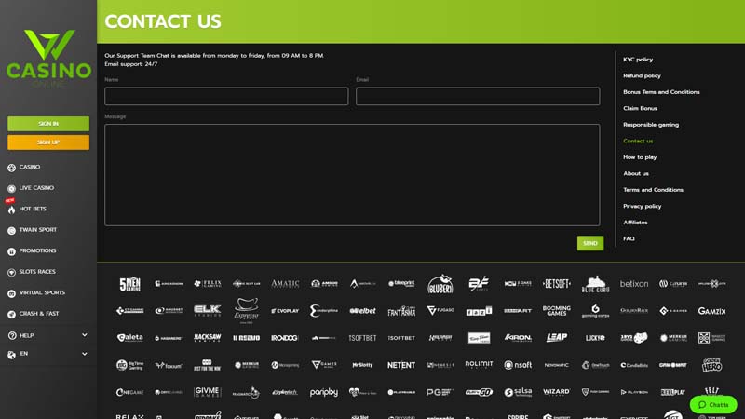Screen dimensions: 745x419
Task: Click the Send button on form
Action: 589,243
